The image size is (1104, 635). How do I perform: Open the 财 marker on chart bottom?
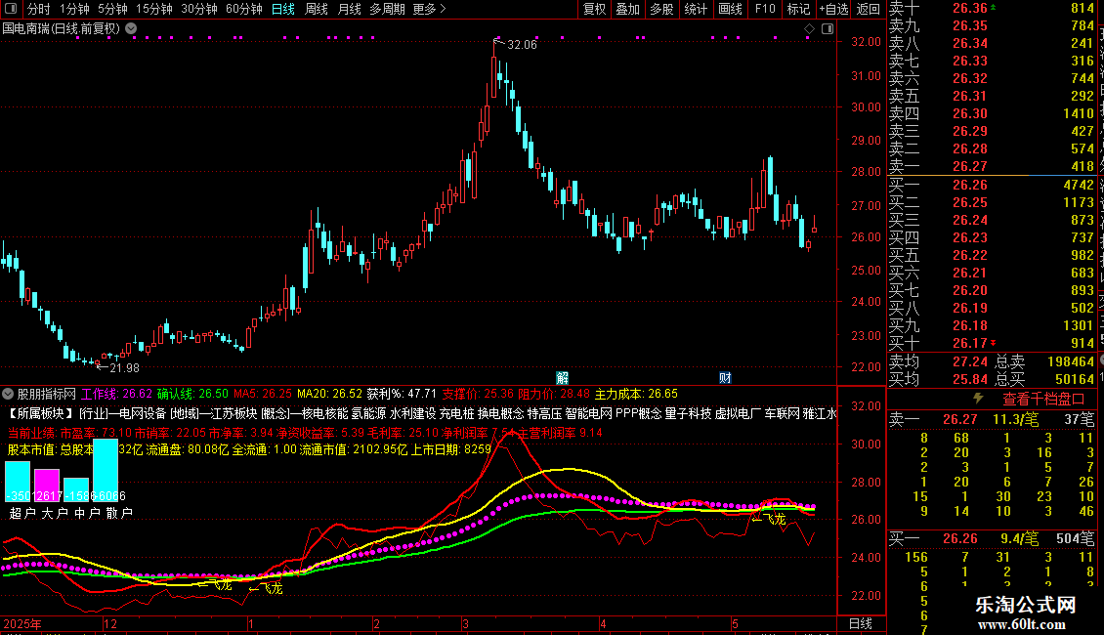click(725, 378)
